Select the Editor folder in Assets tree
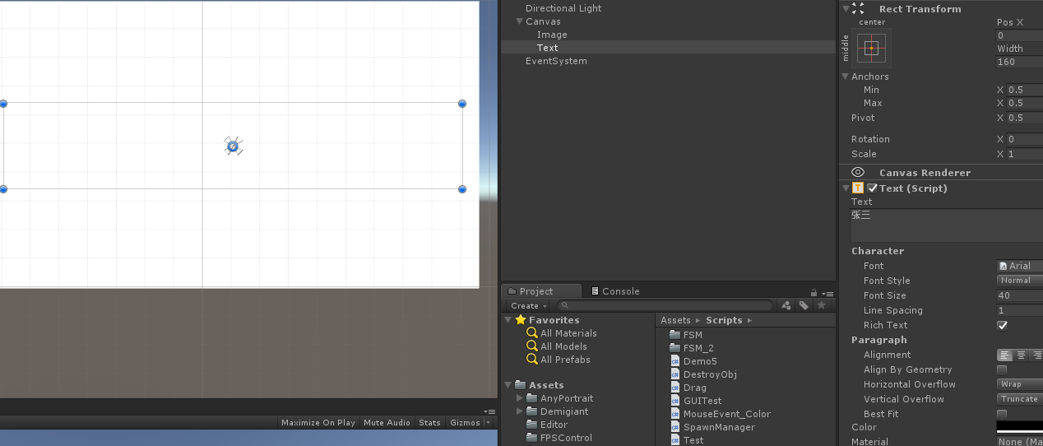 554,425
